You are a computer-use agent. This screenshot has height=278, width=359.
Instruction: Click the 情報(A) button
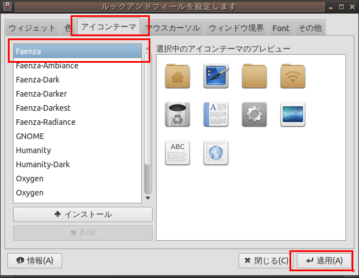(35, 260)
